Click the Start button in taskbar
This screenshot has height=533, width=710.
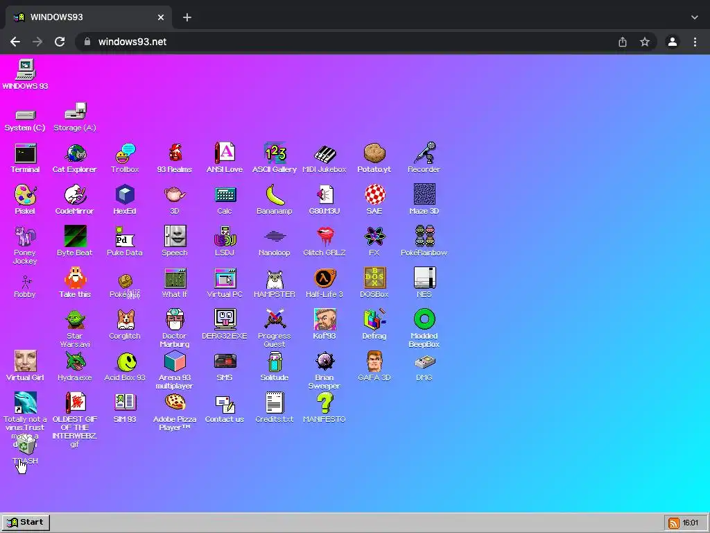coord(26,522)
